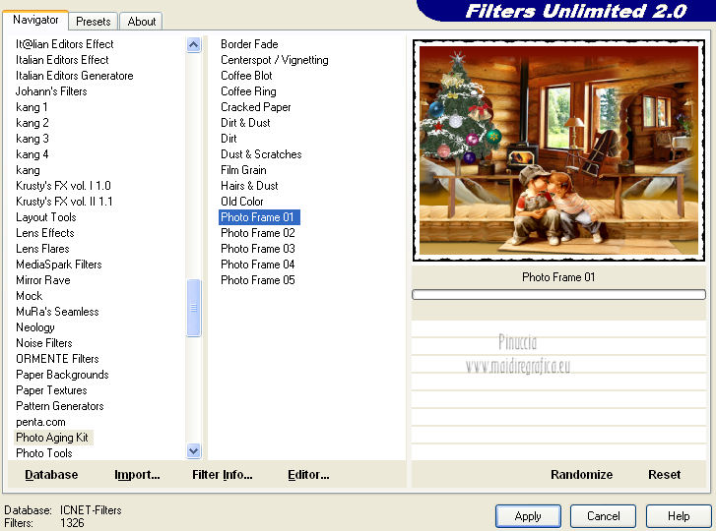Select Photo Tools category
The height and width of the screenshot is (531, 716).
click(x=44, y=453)
